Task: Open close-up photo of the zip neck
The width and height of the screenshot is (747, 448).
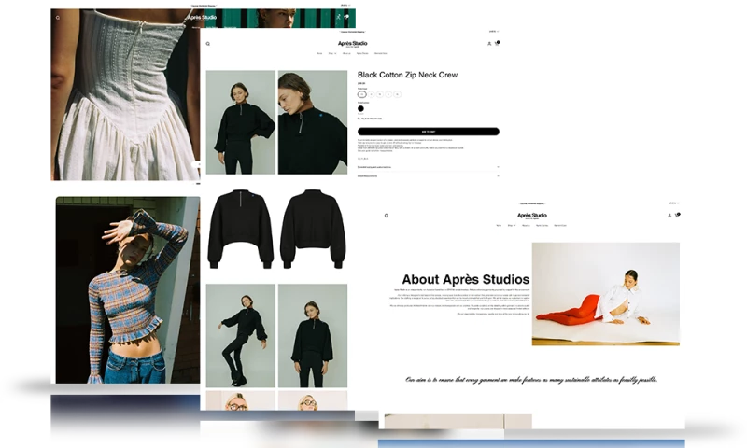Action: (x=313, y=122)
